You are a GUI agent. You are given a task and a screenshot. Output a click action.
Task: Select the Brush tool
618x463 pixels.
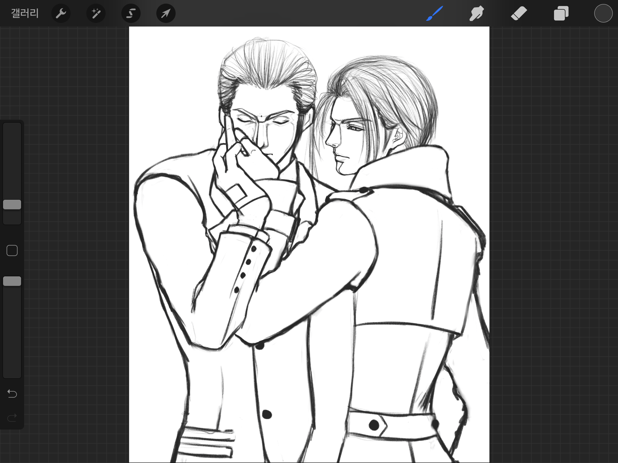[x=435, y=13]
